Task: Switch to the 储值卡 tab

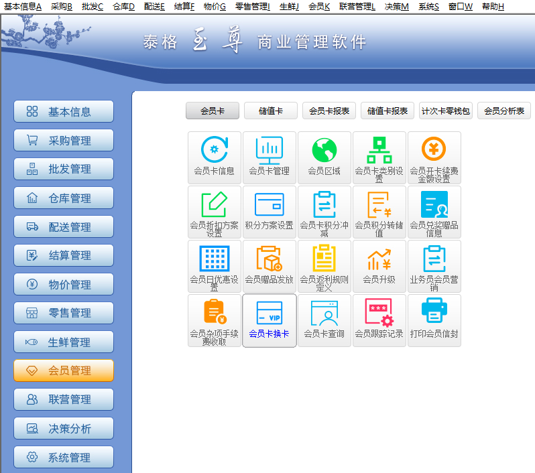Action: 270,111
